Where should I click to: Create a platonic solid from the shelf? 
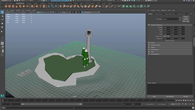pyautogui.click(x=32, y=6)
